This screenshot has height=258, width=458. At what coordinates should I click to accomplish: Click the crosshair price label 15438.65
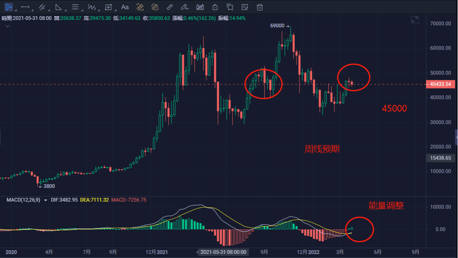tap(441, 158)
